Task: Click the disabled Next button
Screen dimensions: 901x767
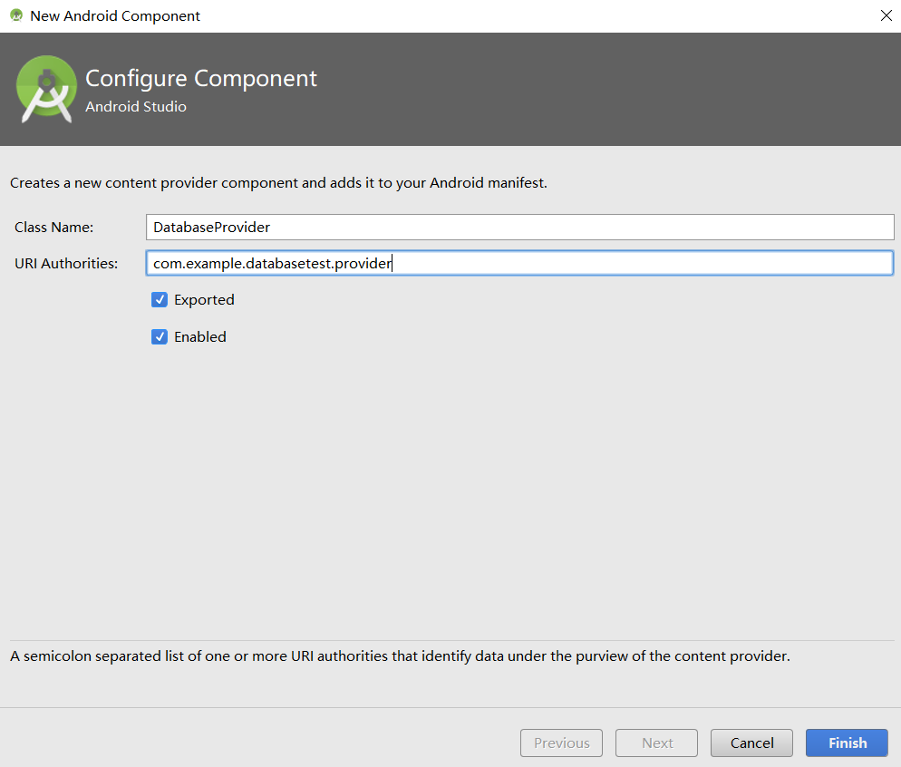Action: point(656,743)
